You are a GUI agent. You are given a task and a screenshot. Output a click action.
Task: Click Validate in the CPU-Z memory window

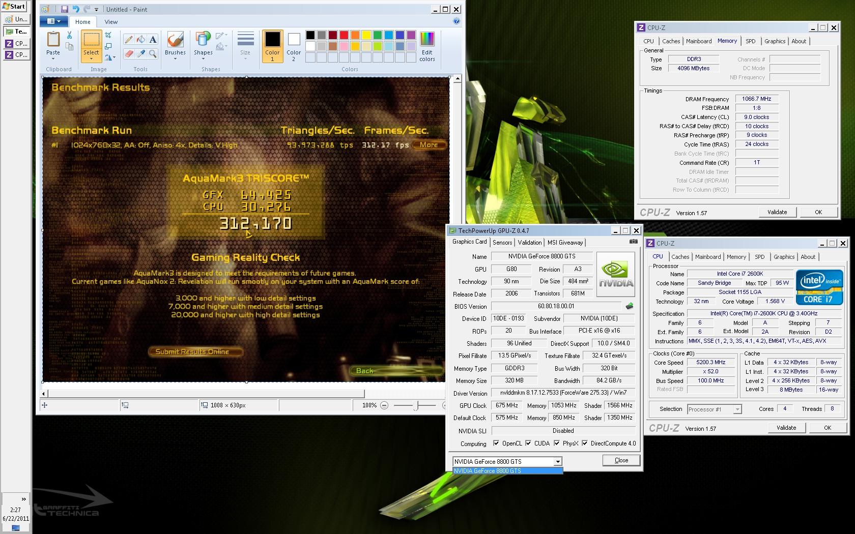pyautogui.click(x=777, y=212)
